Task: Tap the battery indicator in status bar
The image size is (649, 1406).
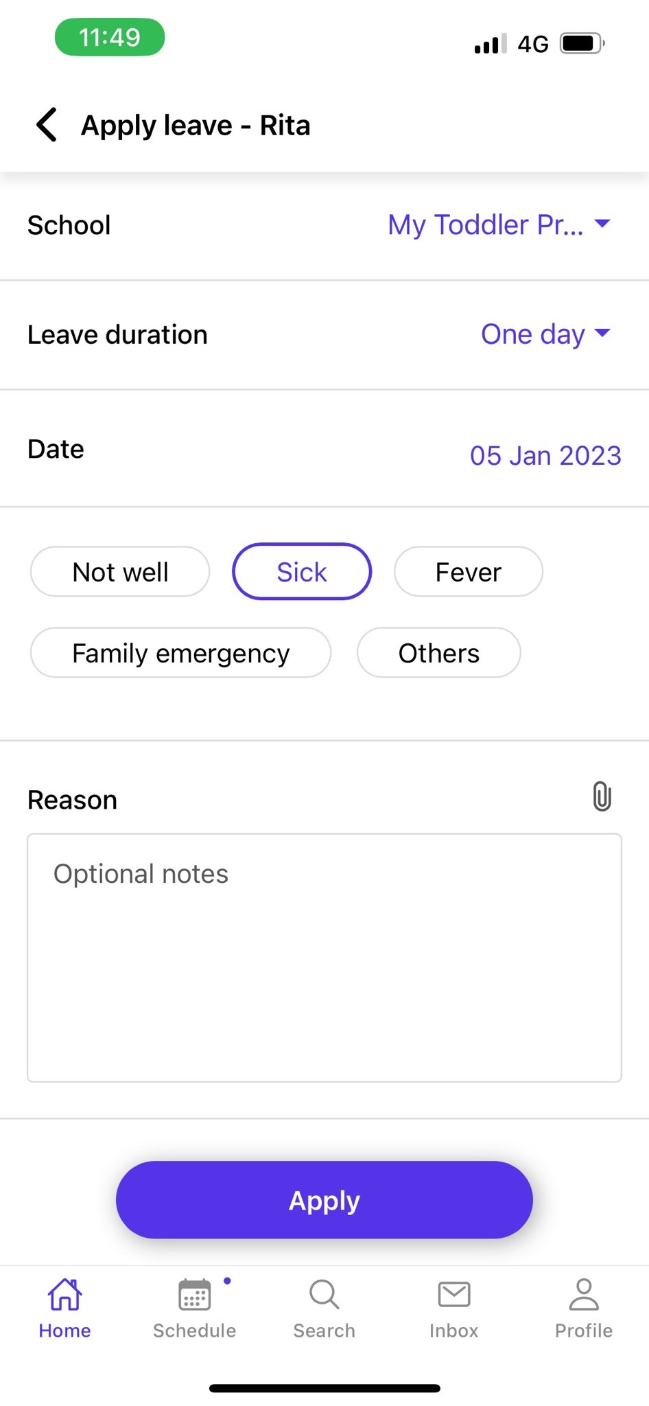Action: click(582, 43)
